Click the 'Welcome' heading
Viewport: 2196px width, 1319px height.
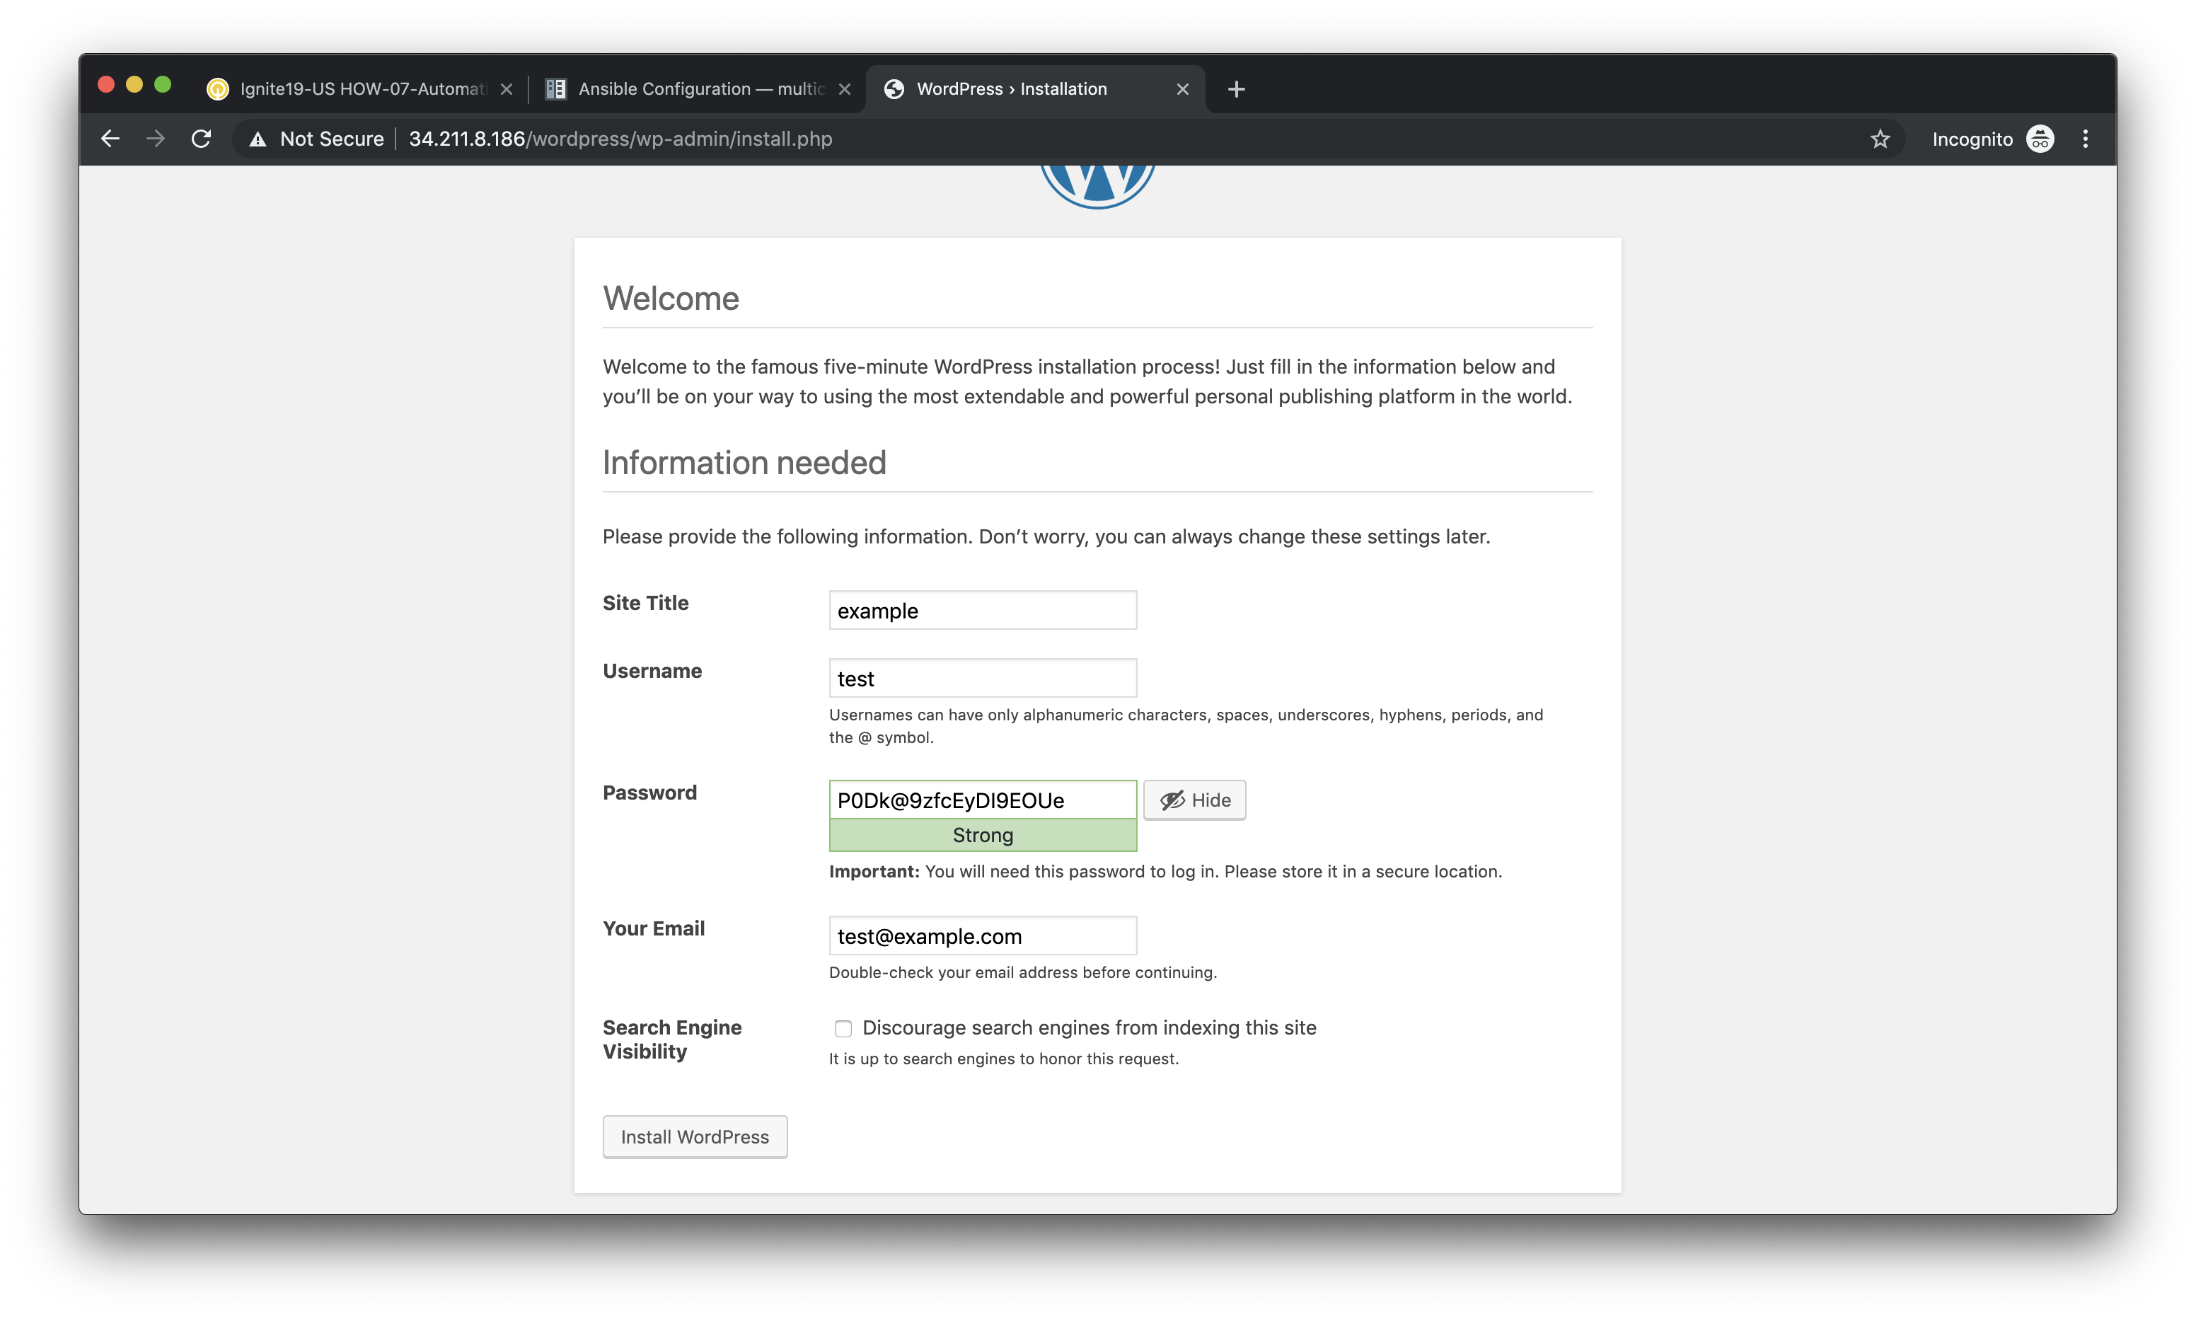(x=671, y=299)
